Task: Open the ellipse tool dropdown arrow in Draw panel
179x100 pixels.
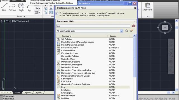Action: (40, 9)
